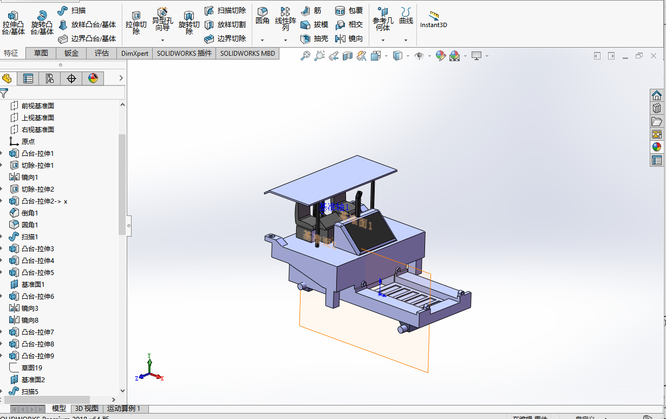Open the PropertyManager tab
The width and height of the screenshot is (666, 419).
click(x=28, y=78)
